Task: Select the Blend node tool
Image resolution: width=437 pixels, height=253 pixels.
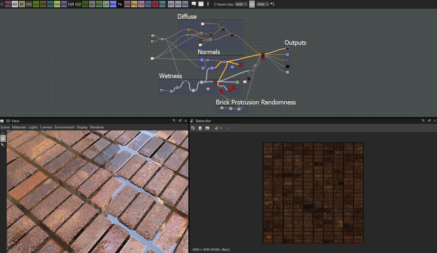Action: tap(15, 4)
